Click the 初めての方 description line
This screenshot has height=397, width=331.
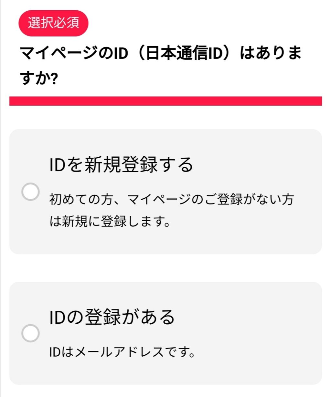pyautogui.click(x=171, y=199)
